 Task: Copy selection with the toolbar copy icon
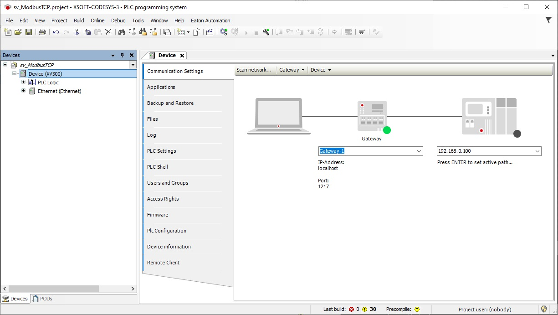(87, 32)
